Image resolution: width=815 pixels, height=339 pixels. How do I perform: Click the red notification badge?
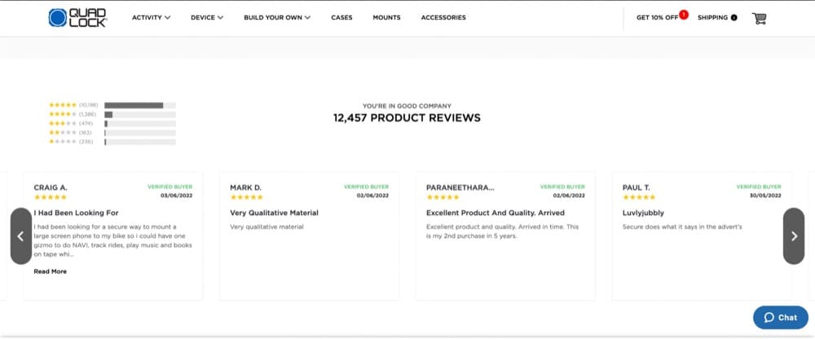click(x=683, y=14)
